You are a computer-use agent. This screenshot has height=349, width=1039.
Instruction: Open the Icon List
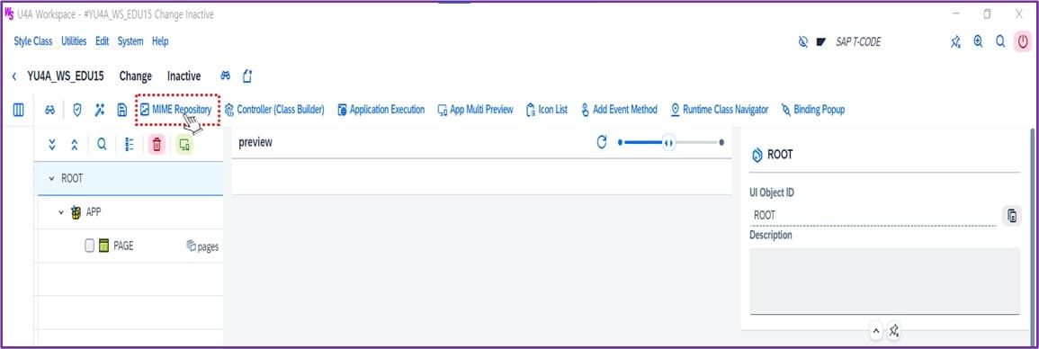pos(547,110)
